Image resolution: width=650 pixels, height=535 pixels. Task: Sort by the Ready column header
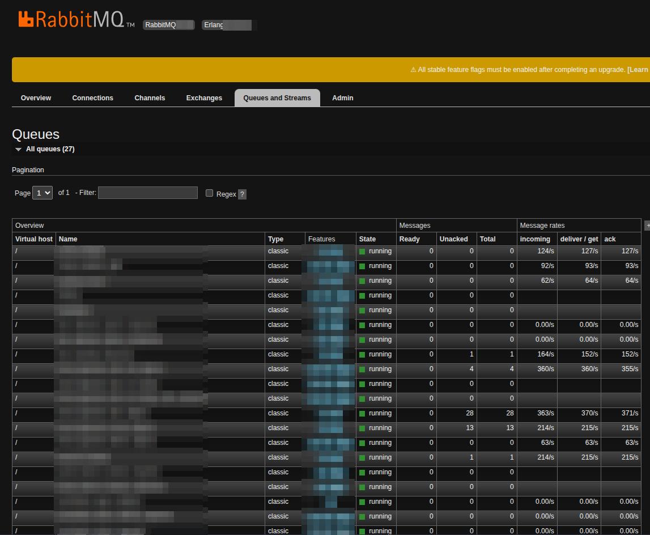pyautogui.click(x=409, y=239)
